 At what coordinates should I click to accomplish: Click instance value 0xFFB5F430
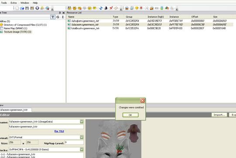(176, 28)
